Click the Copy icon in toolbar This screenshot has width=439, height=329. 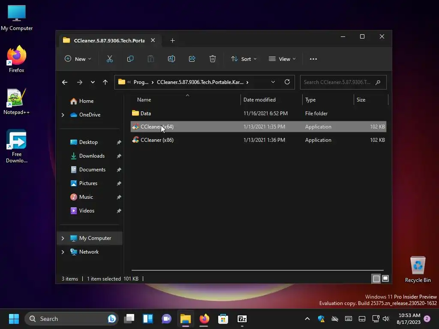[130, 59]
